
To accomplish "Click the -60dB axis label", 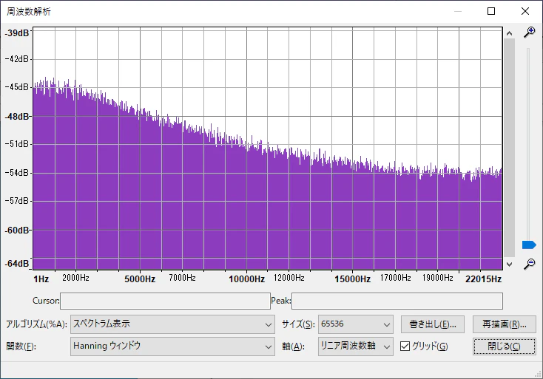I will [17, 231].
